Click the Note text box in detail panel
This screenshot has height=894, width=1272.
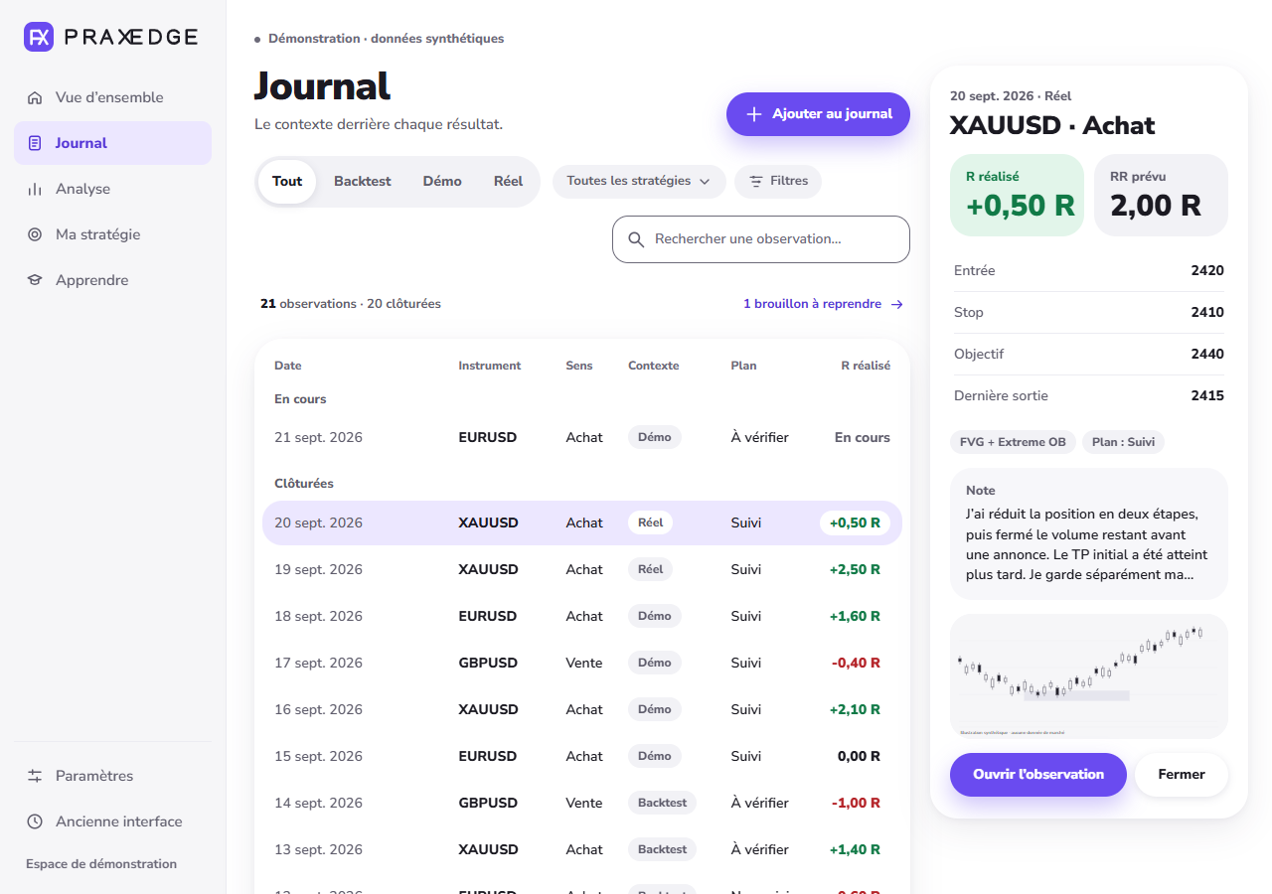pyautogui.click(x=1089, y=533)
